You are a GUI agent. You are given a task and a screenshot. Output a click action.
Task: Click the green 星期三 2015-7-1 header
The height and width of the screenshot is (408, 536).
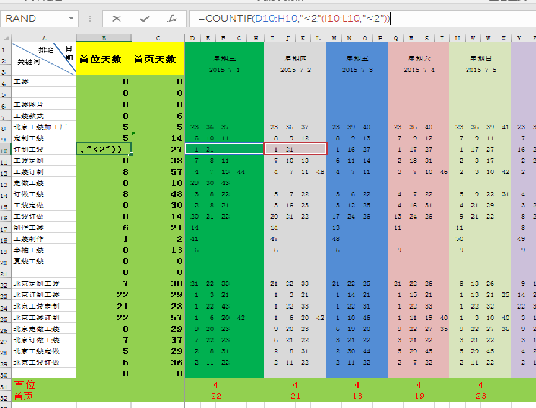pyautogui.click(x=226, y=63)
